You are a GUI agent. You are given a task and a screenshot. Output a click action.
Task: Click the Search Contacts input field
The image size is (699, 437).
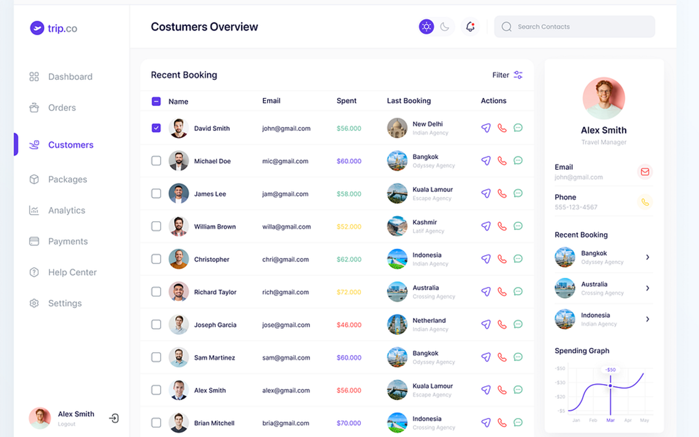click(574, 26)
